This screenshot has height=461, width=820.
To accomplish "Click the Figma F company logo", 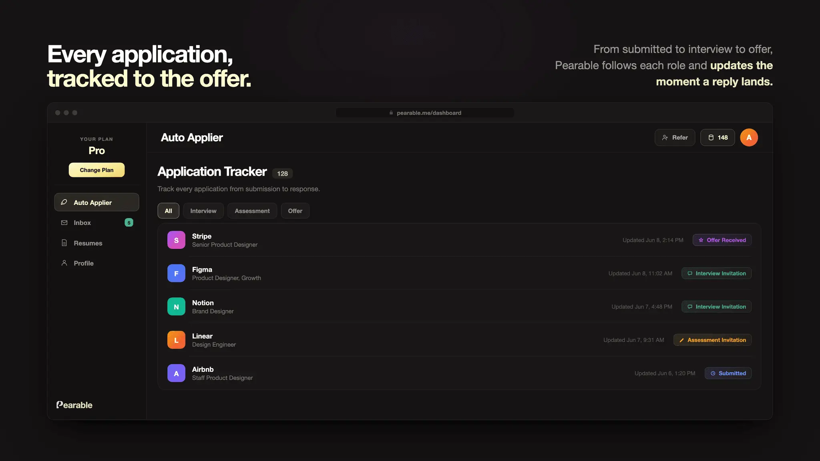I will (x=176, y=273).
